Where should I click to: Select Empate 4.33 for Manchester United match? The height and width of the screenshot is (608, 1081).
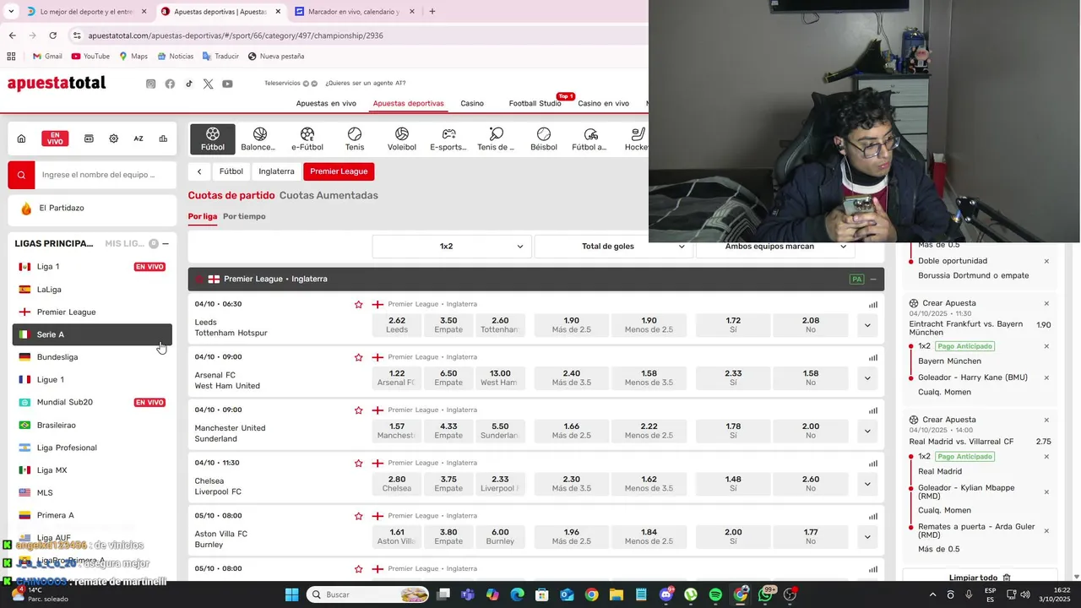(x=448, y=431)
